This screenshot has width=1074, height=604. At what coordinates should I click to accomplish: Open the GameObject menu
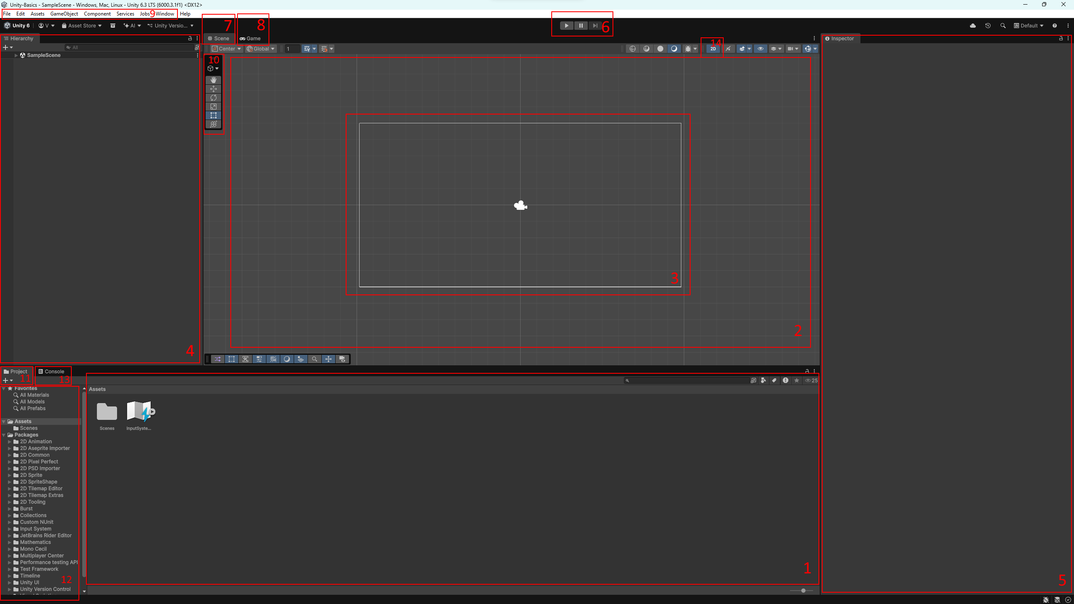pos(64,14)
